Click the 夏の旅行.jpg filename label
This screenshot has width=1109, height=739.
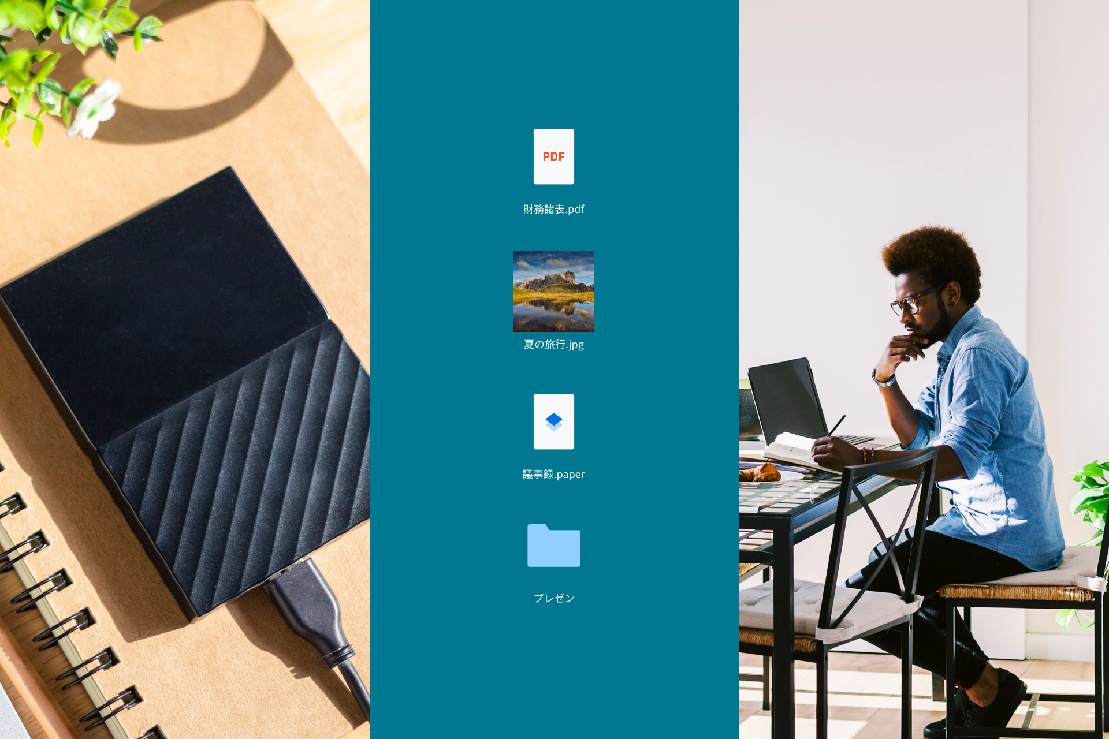tap(553, 345)
